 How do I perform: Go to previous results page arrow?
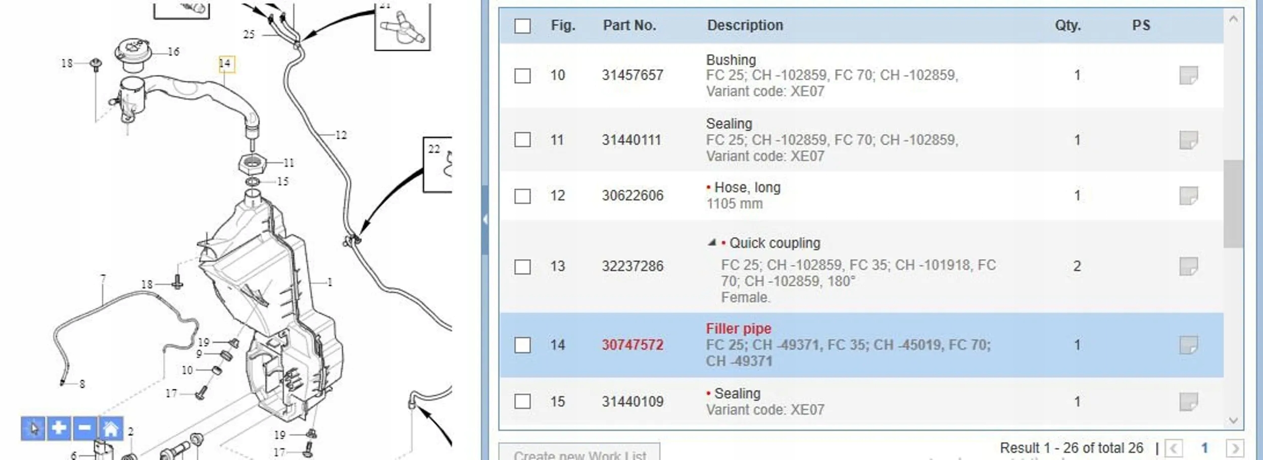coord(1174,448)
